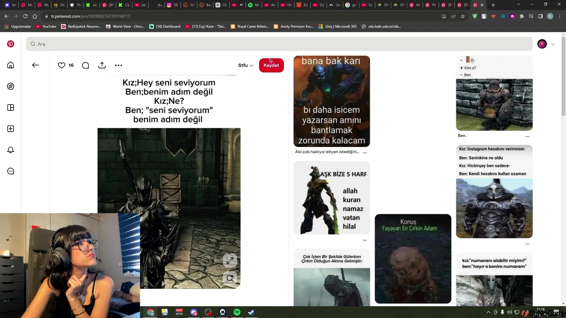Open the notifications bell in sidebar
This screenshot has width=566, height=318.
pyautogui.click(x=11, y=150)
